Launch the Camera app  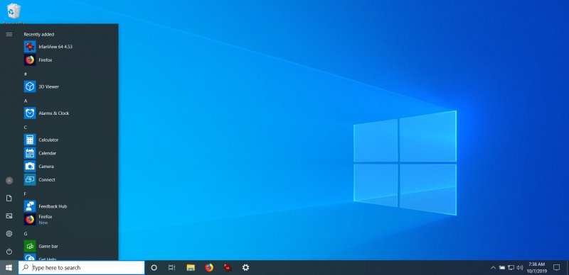tap(70, 167)
